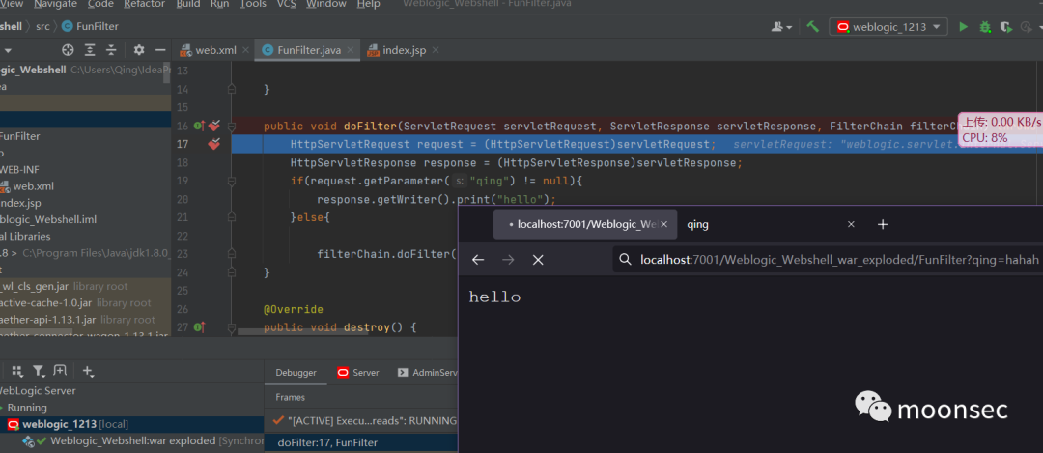Click the browser address bar URL
The image size is (1043, 453).
click(839, 260)
